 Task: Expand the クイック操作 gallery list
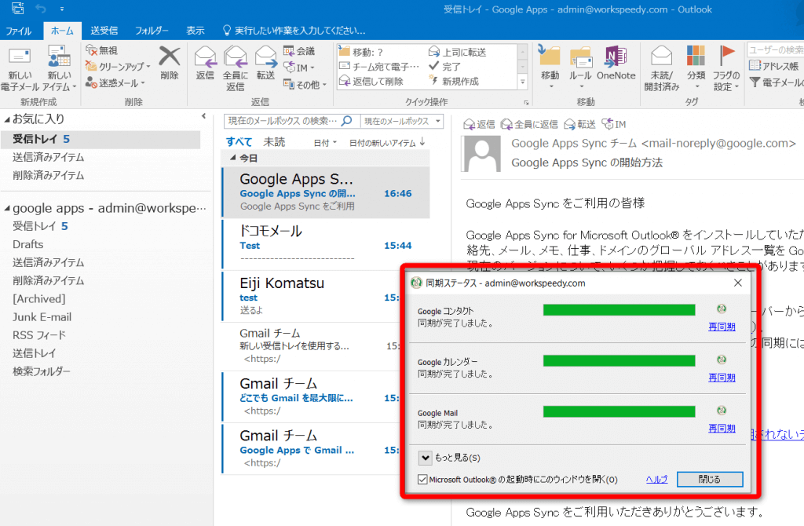click(522, 82)
